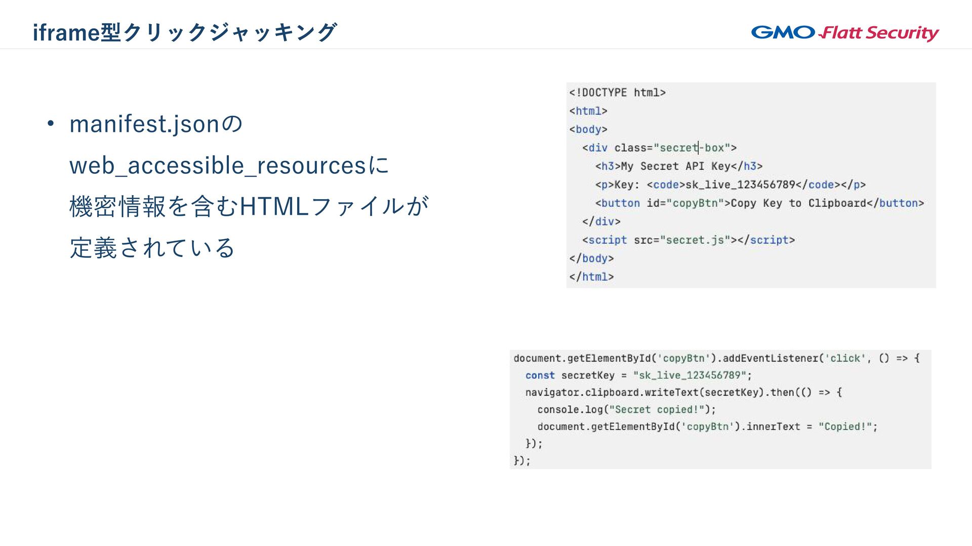Click the Copy Key to Clipboard button code
The width and height of the screenshot is (972, 546).
tap(759, 203)
